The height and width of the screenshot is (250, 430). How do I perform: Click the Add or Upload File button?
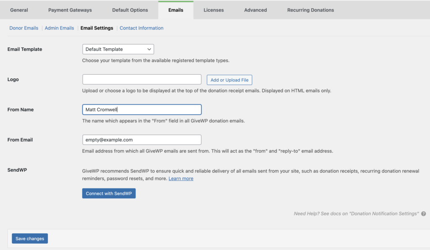pos(230,80)
